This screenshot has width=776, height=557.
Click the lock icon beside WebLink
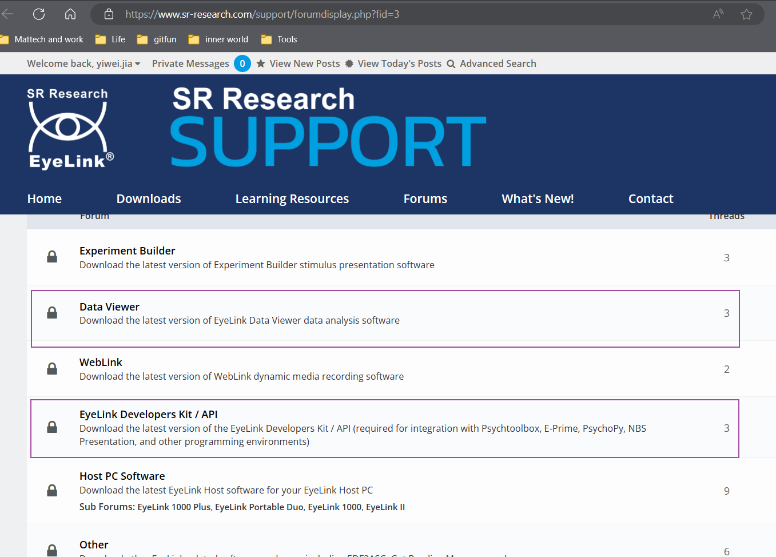(x=52, y=368)
